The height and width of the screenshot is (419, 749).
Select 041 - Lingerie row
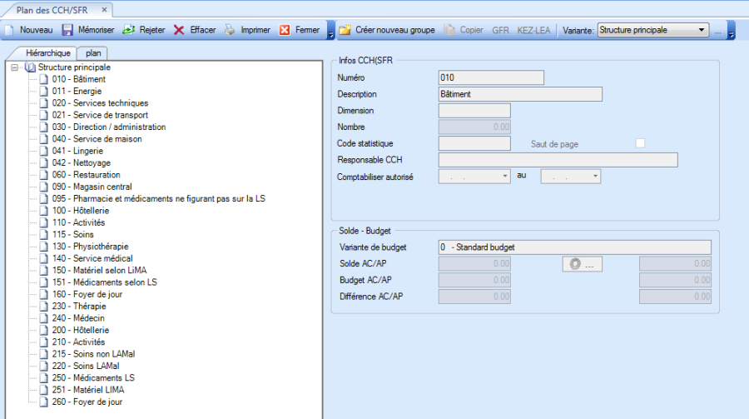77,151
